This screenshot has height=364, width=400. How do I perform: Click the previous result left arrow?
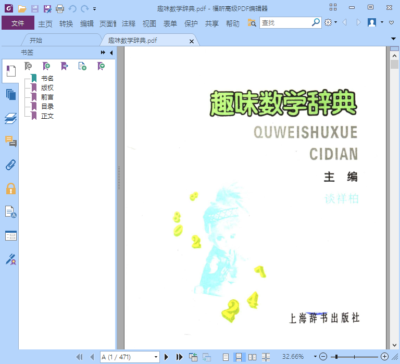click(344, 22)
